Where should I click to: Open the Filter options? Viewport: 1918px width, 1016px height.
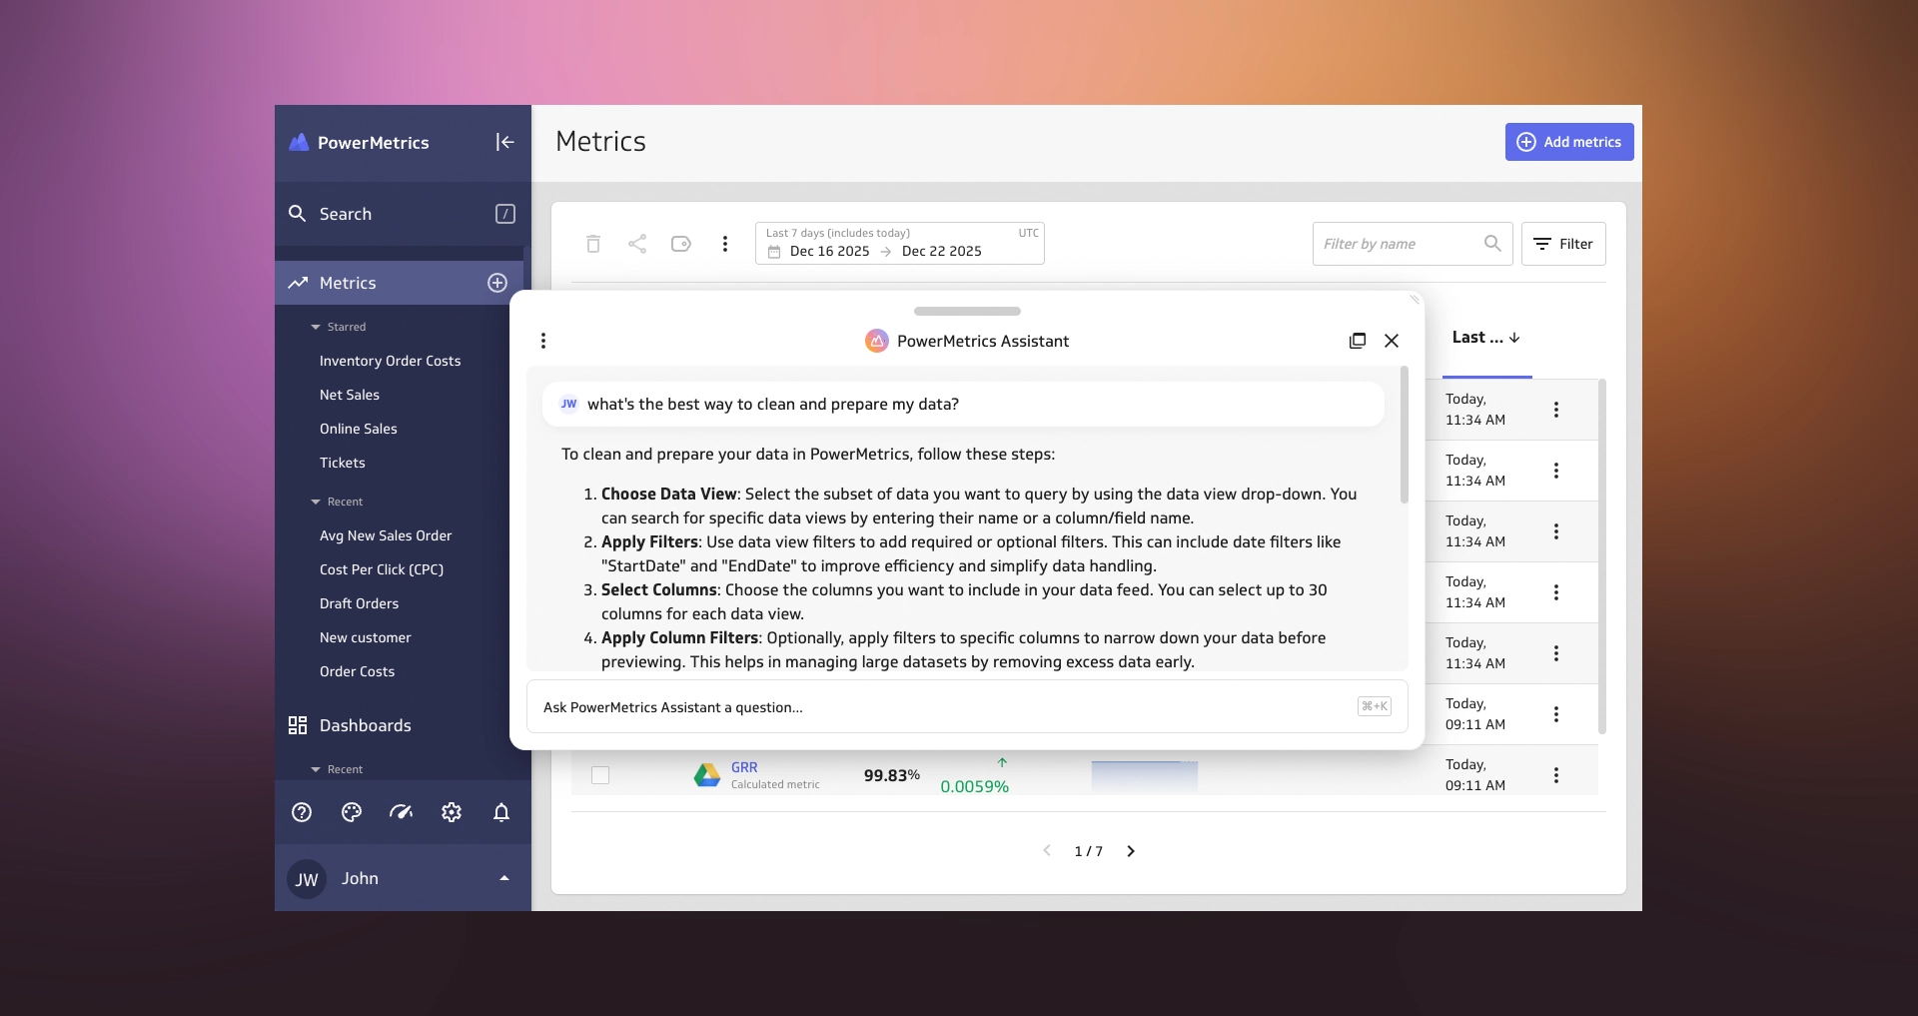pyautogui.click(x=1562, y=244)
